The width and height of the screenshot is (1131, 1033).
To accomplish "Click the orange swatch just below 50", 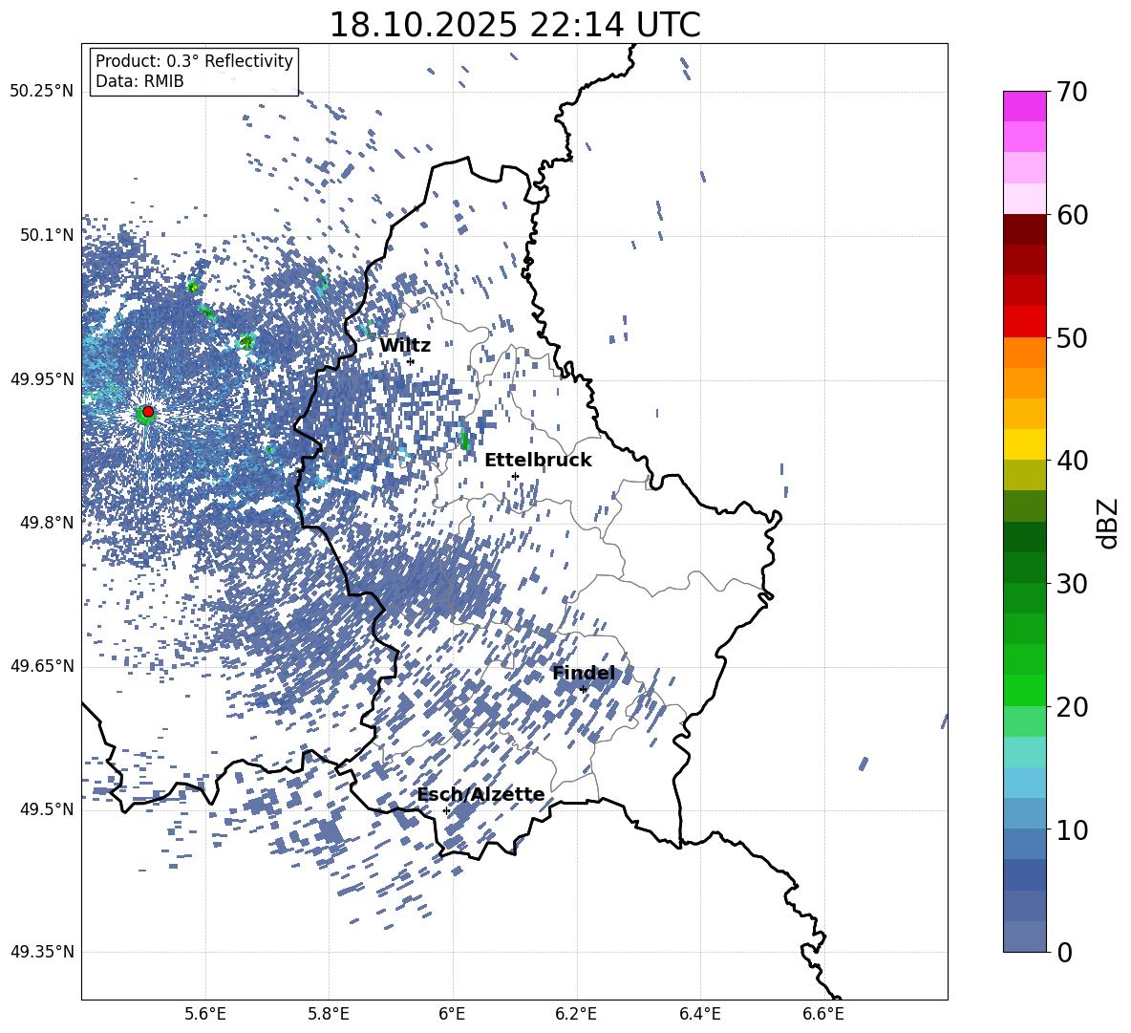I will [x=1024, y=353].
